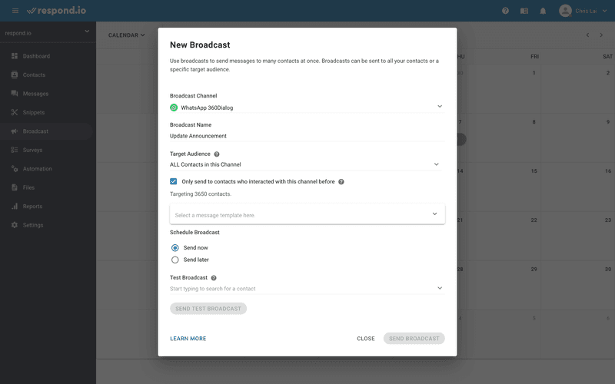Click the Chris Lai user avatar
The height and width of the screenshot is (384, 615).
[565, 11]
